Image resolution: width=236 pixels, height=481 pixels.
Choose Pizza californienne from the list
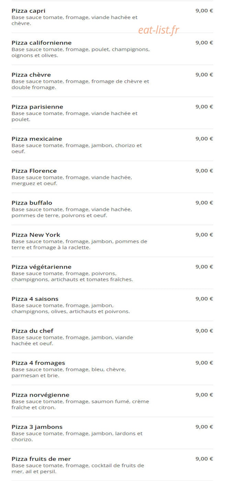tap(42, 43)
